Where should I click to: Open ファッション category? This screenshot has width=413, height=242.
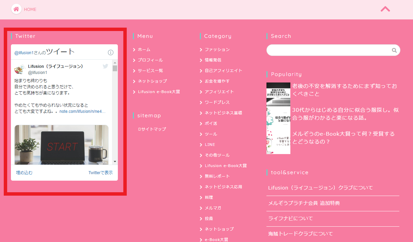coord(217,49)
